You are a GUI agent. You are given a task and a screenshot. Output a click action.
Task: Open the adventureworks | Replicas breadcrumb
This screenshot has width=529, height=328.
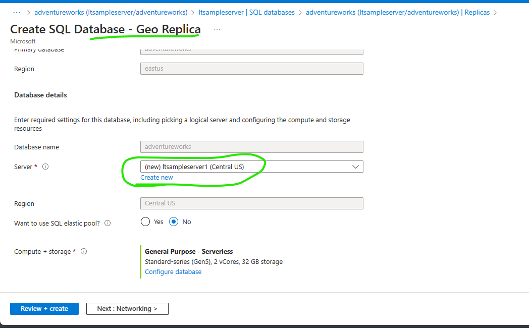(398, 13)
